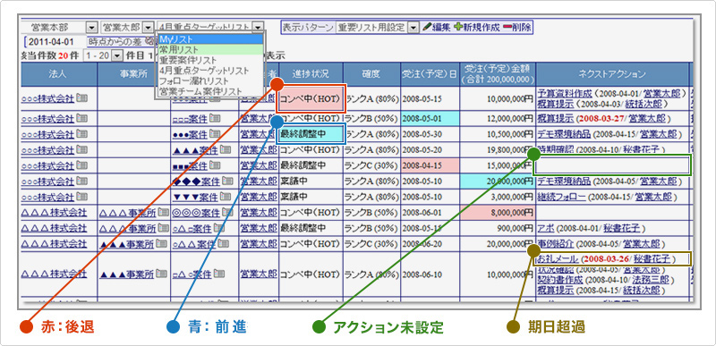
Task: Open card icon beside ●●●案件
Action: [x=215, y=134]
